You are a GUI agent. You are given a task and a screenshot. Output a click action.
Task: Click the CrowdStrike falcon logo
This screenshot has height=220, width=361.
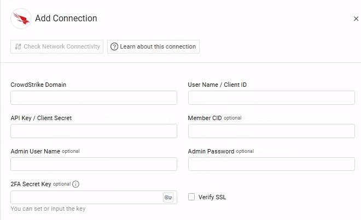tap(21, 19)
